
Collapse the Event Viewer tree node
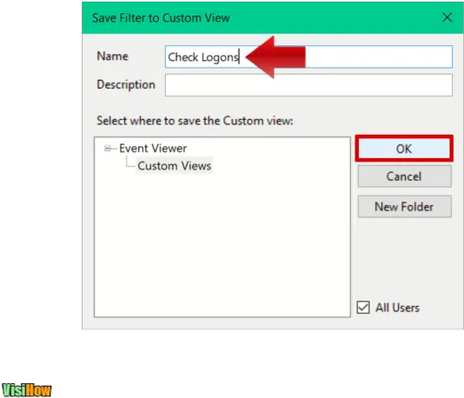[x=108, y=149]
